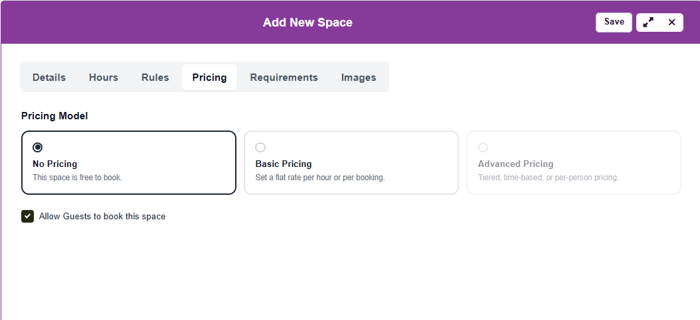Click the 'Allow Guests to book this space' label
The height and width of the screenshot is (320, 700).
click(102, 216)
